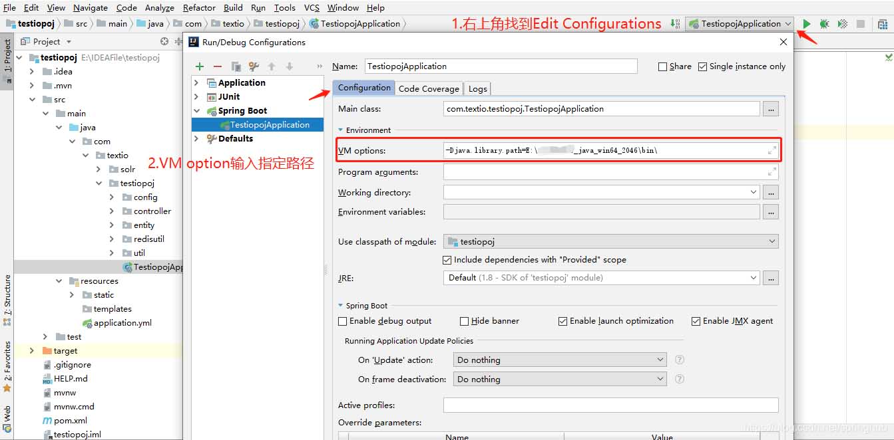Uncheck Single instance only
Viewport: 894px width, 440px height.
(x=702, y=66)
